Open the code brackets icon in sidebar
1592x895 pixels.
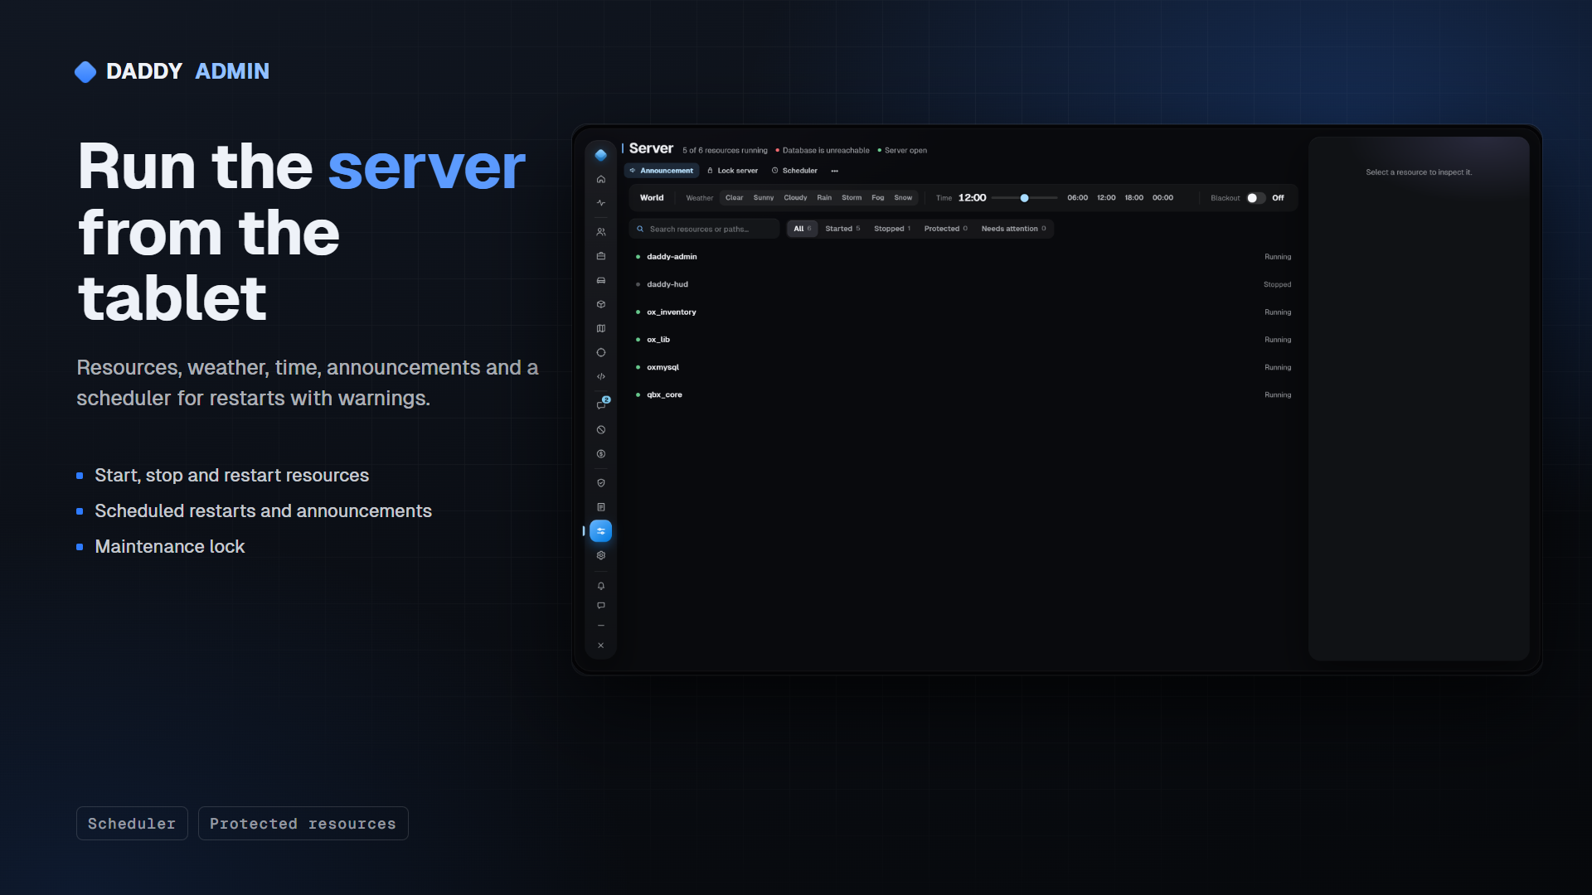coord(601,376)
